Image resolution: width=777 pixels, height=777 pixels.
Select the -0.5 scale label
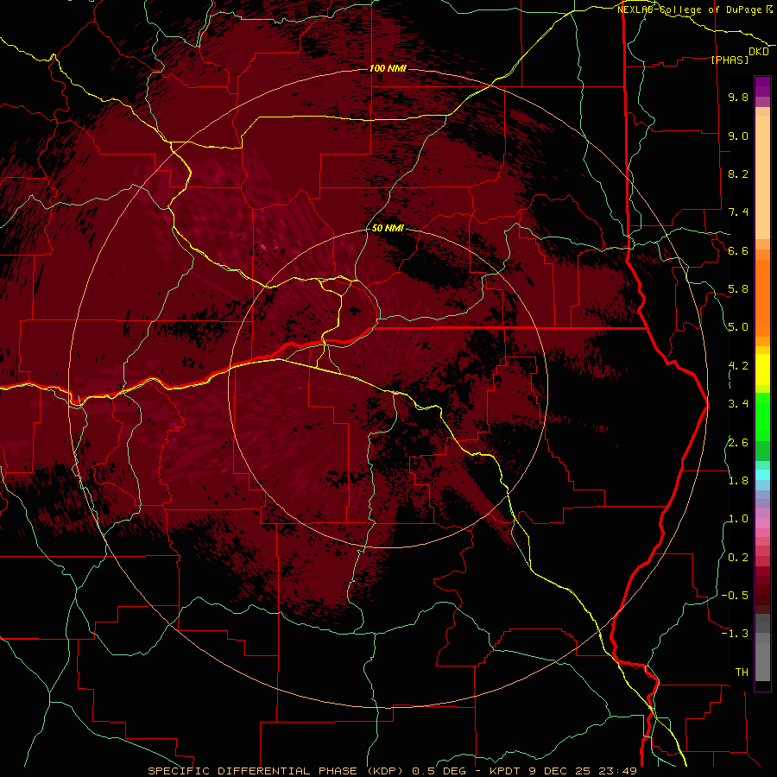coord(735,595)
